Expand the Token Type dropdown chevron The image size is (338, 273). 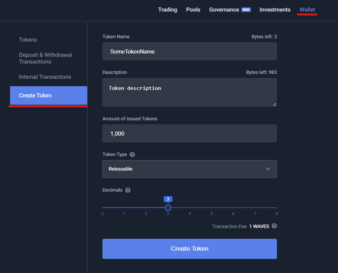pos(268,169)
